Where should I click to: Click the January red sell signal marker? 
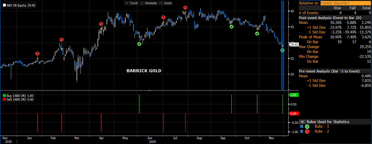[x=37, y=53]
